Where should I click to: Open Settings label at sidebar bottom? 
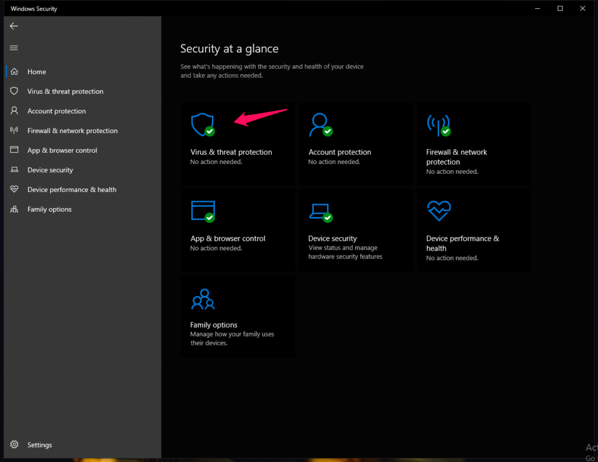[40, 445]
